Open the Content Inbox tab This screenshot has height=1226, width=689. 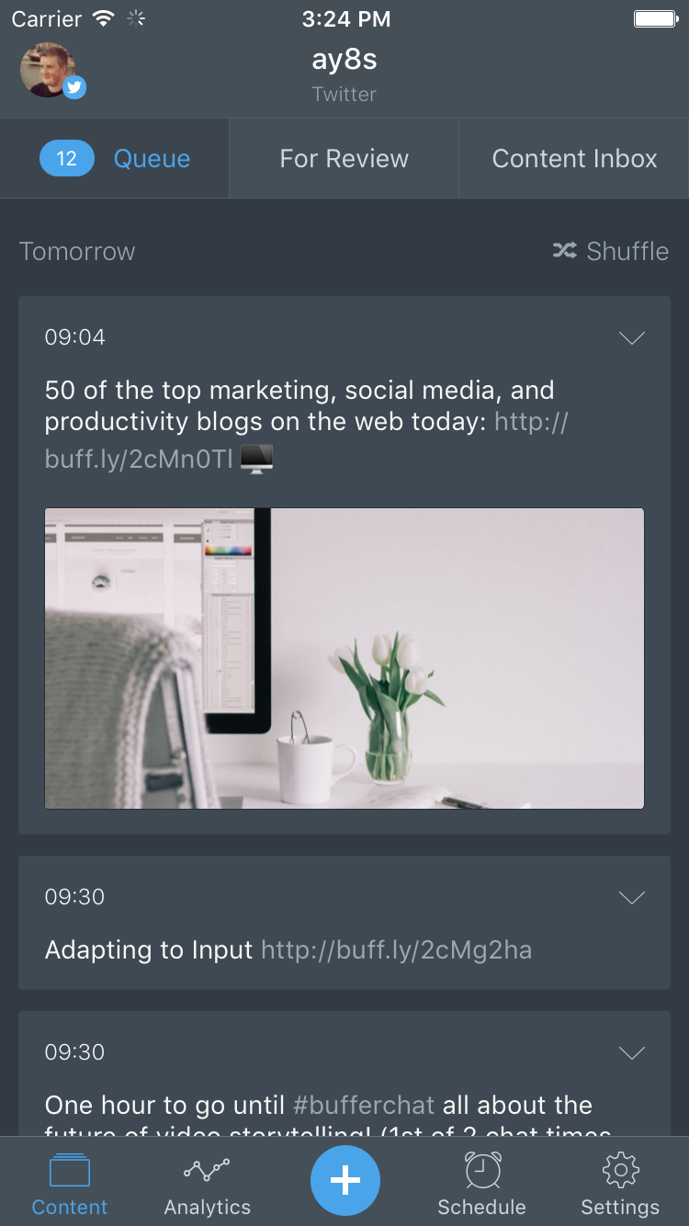click(573, 158)
